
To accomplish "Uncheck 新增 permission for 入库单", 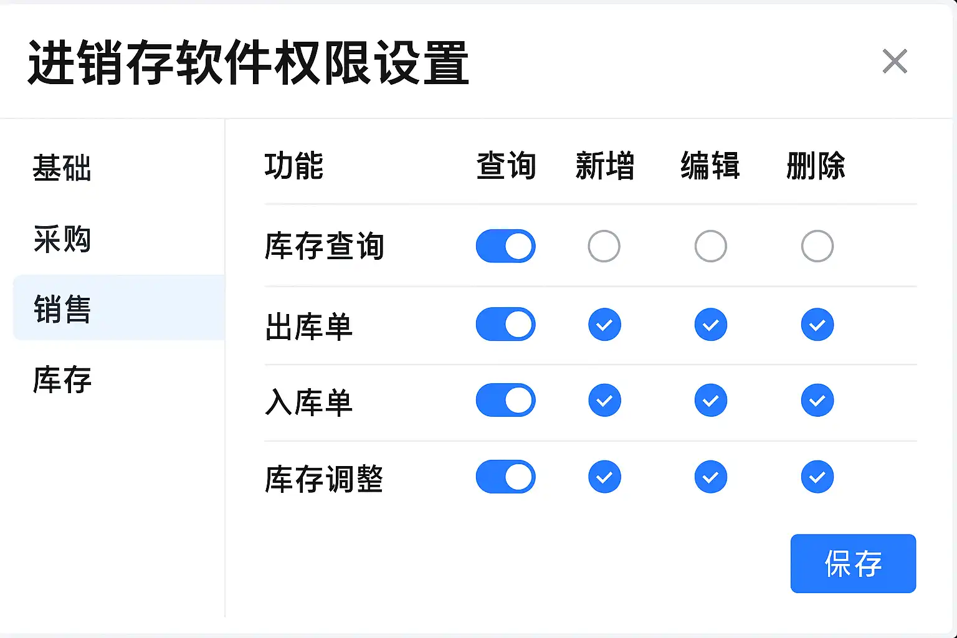I will click(604, 401).
